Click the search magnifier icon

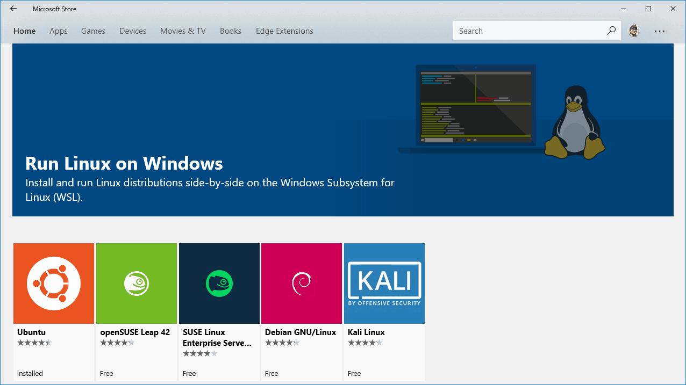(611, 31)
